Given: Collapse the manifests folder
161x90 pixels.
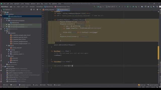Looking at the screenshot, I should 5,14.
